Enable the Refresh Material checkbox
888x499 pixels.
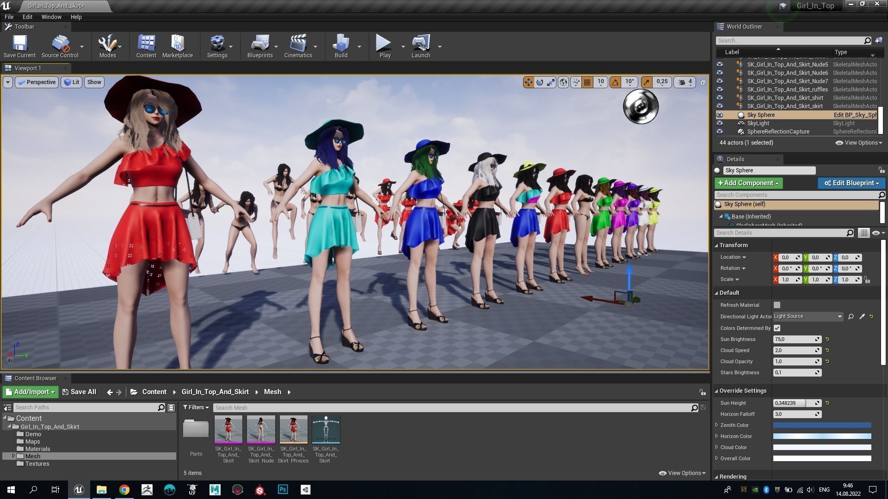pyautogui.click(x=777, y=305)
